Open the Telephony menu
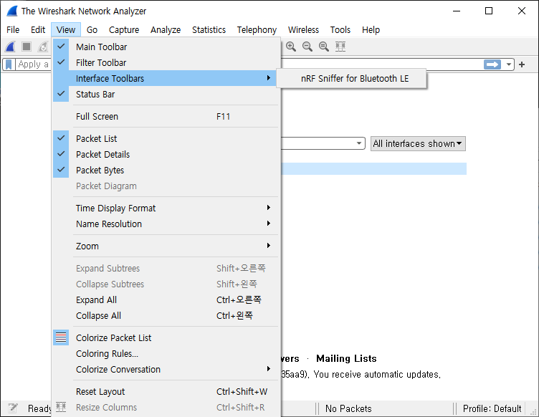Viewport: 539px width, 417px height. [257, 30]
